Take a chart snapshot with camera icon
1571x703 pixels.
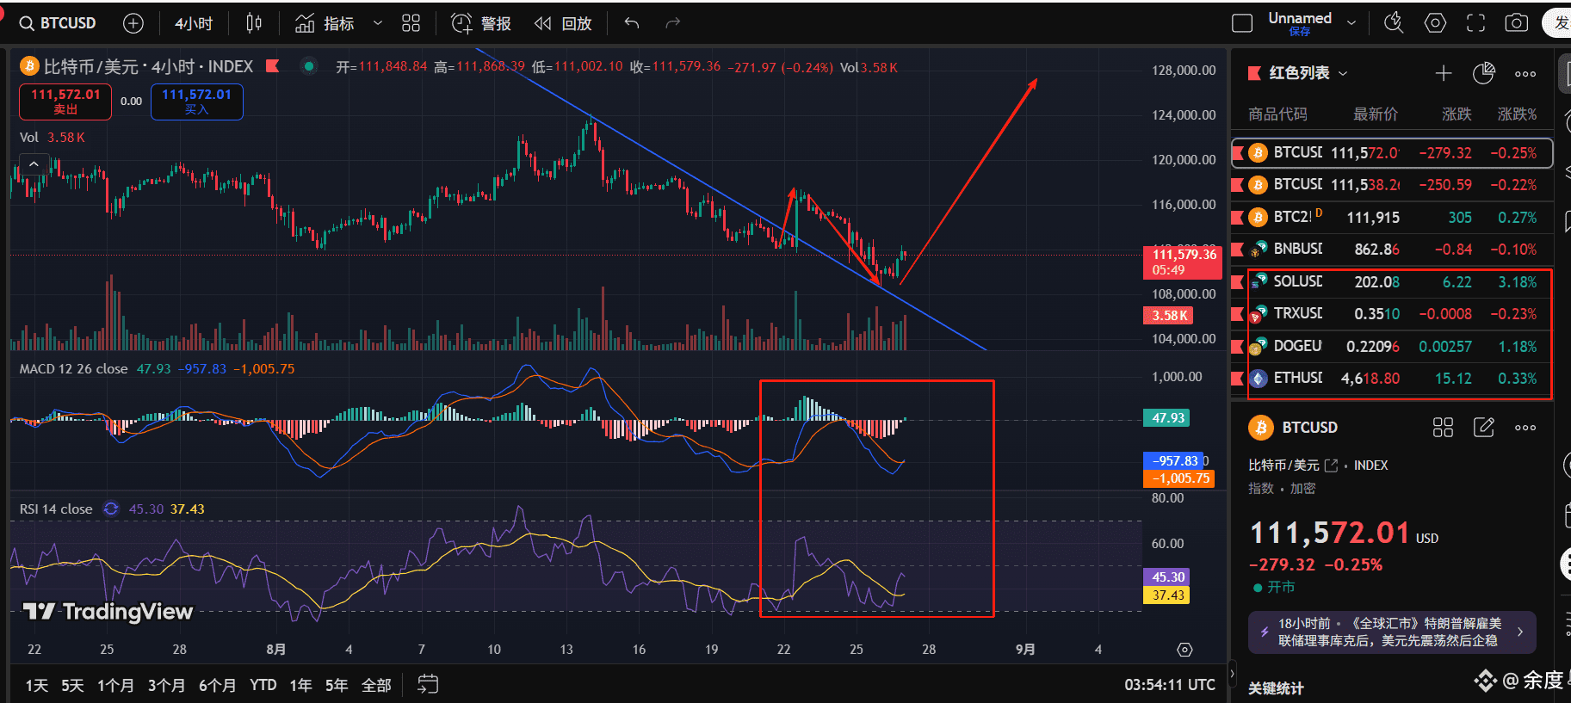click(1517, 23)
